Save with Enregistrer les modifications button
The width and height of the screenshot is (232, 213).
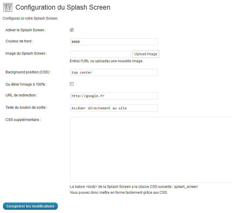pyautogui.click(x=30, y=206)
